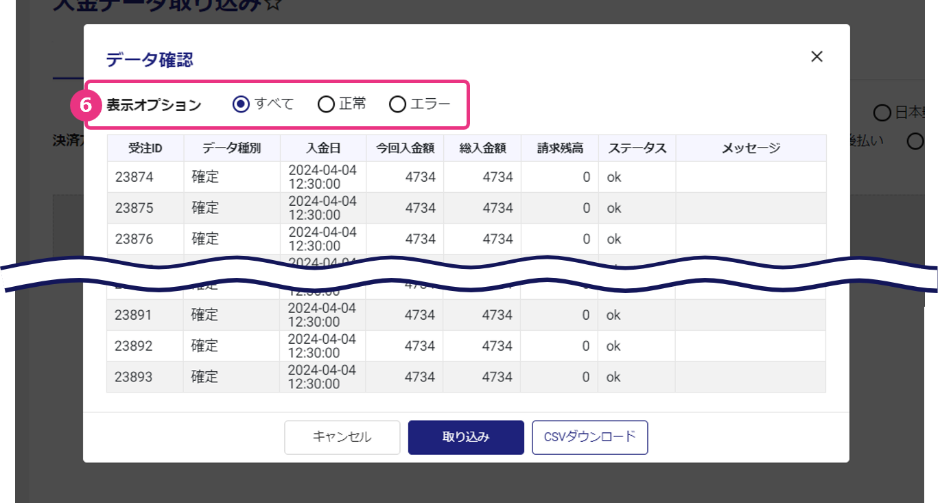
Task: Click the 入金日 column header
Action: tap(322, 148)
